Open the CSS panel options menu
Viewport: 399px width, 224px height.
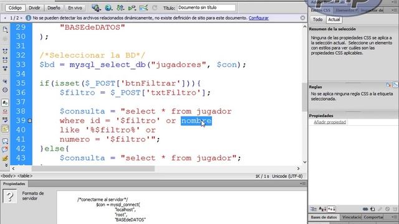[x=395, y=11]
